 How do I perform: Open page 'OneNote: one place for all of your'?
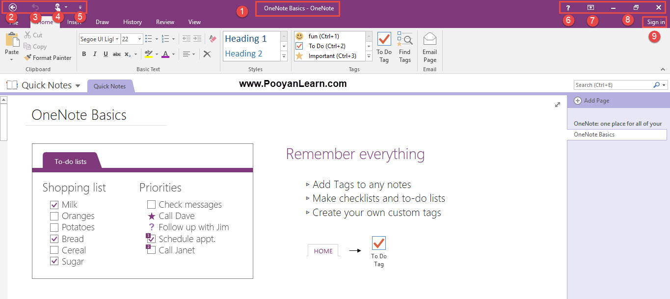[617, 124]
